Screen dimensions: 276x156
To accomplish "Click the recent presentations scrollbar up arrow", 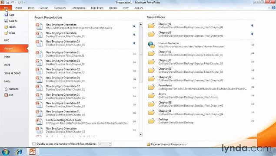I will click(x=141, y=24).
